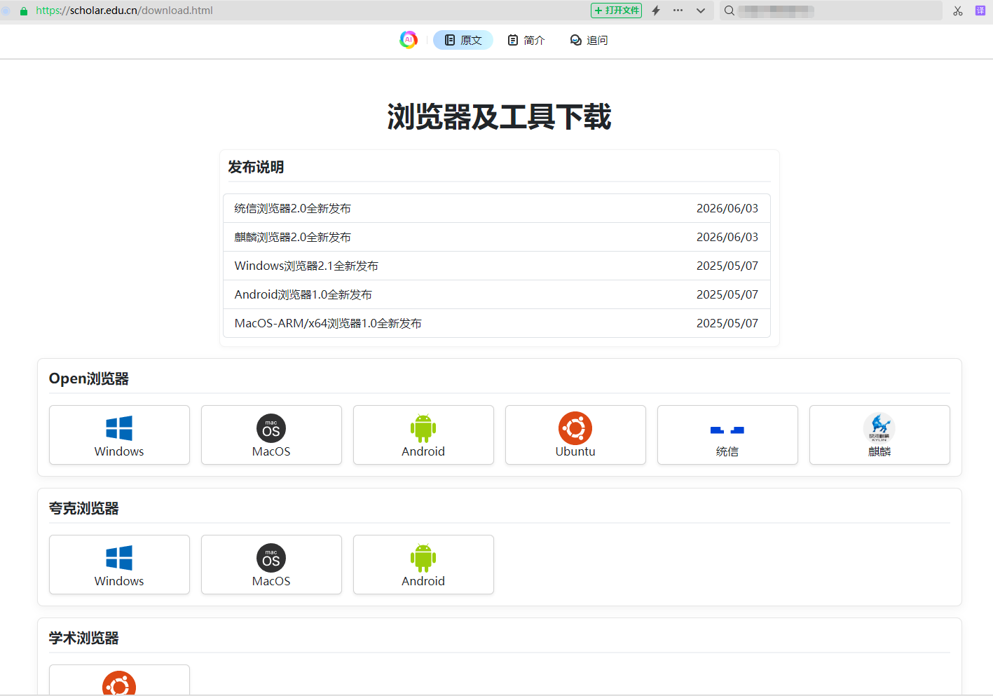Download 夸克浏览器 for Windows
The width and height of the screenshot is (993, 696).
(x=119, y=564)
